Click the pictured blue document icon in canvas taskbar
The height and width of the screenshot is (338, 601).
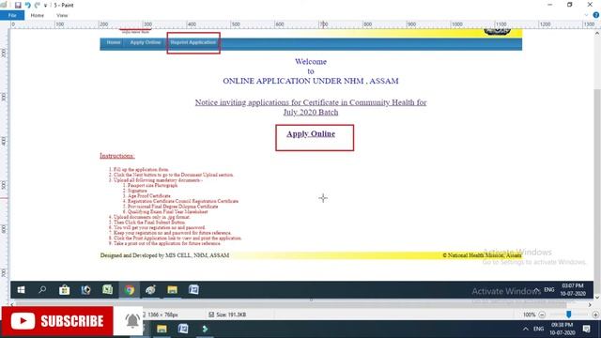193,290
